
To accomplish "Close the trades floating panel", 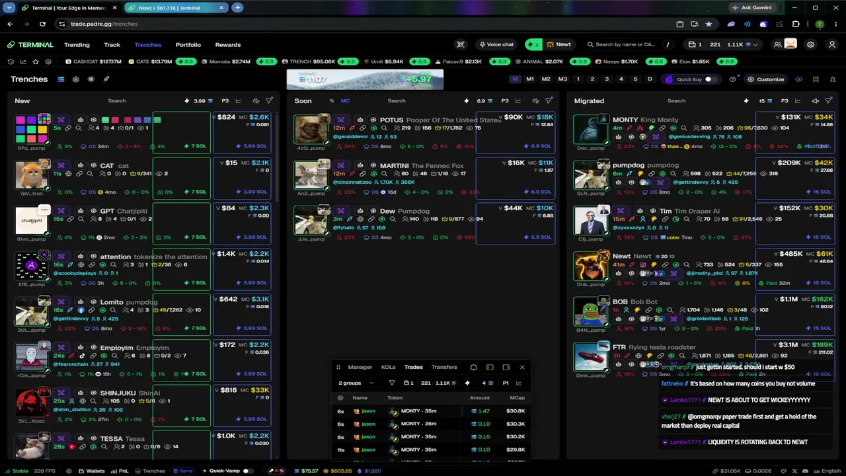I will (522, 367).
